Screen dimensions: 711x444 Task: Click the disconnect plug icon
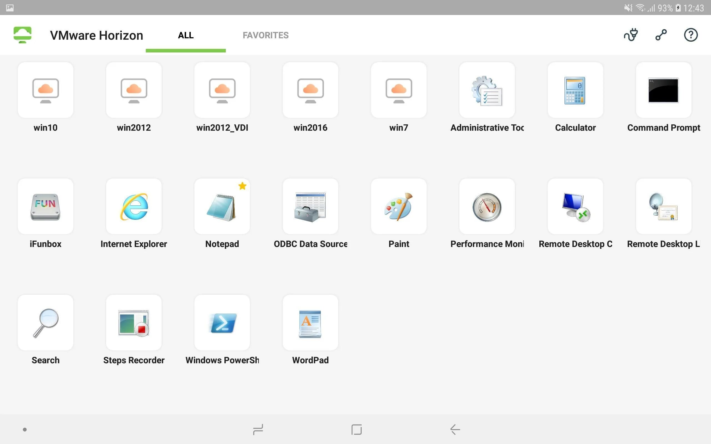(x=631, y=35)
